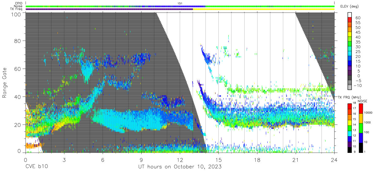Click the black TX FRQ swatch between 9 and 10

(x=350, y=149)
